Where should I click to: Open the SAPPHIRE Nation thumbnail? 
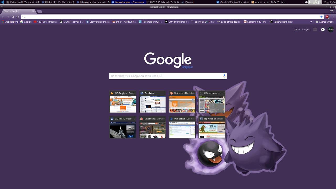[123, 127]
